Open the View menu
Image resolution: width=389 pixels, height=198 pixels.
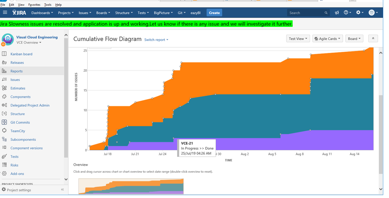pos(21,5)
